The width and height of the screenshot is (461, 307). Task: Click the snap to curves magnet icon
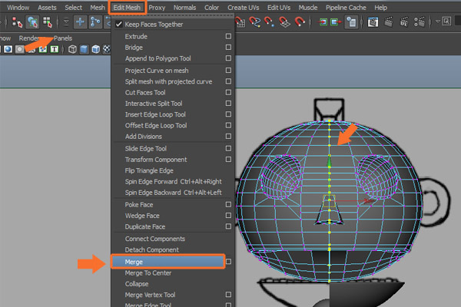(254, 21)
